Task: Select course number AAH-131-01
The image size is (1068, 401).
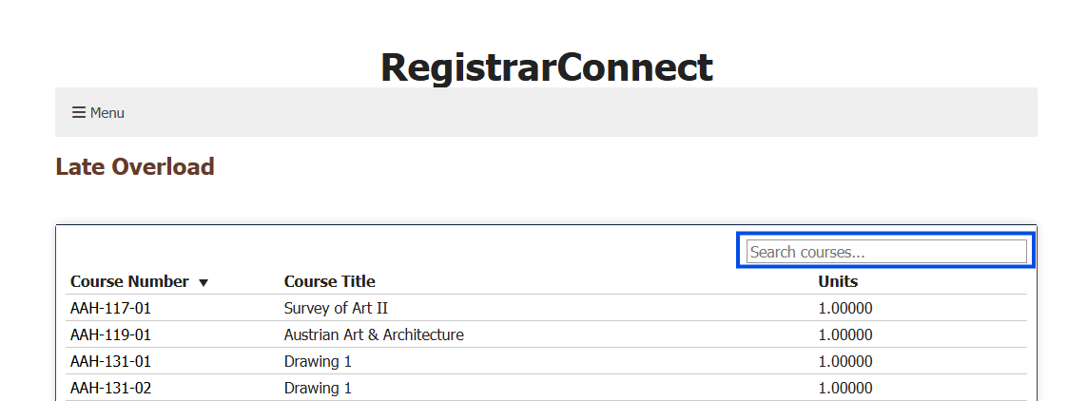Action: pyautogui.click(x=110, y=361)
